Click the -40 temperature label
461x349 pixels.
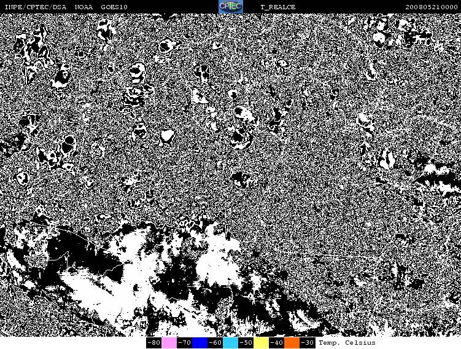point(276,343)
